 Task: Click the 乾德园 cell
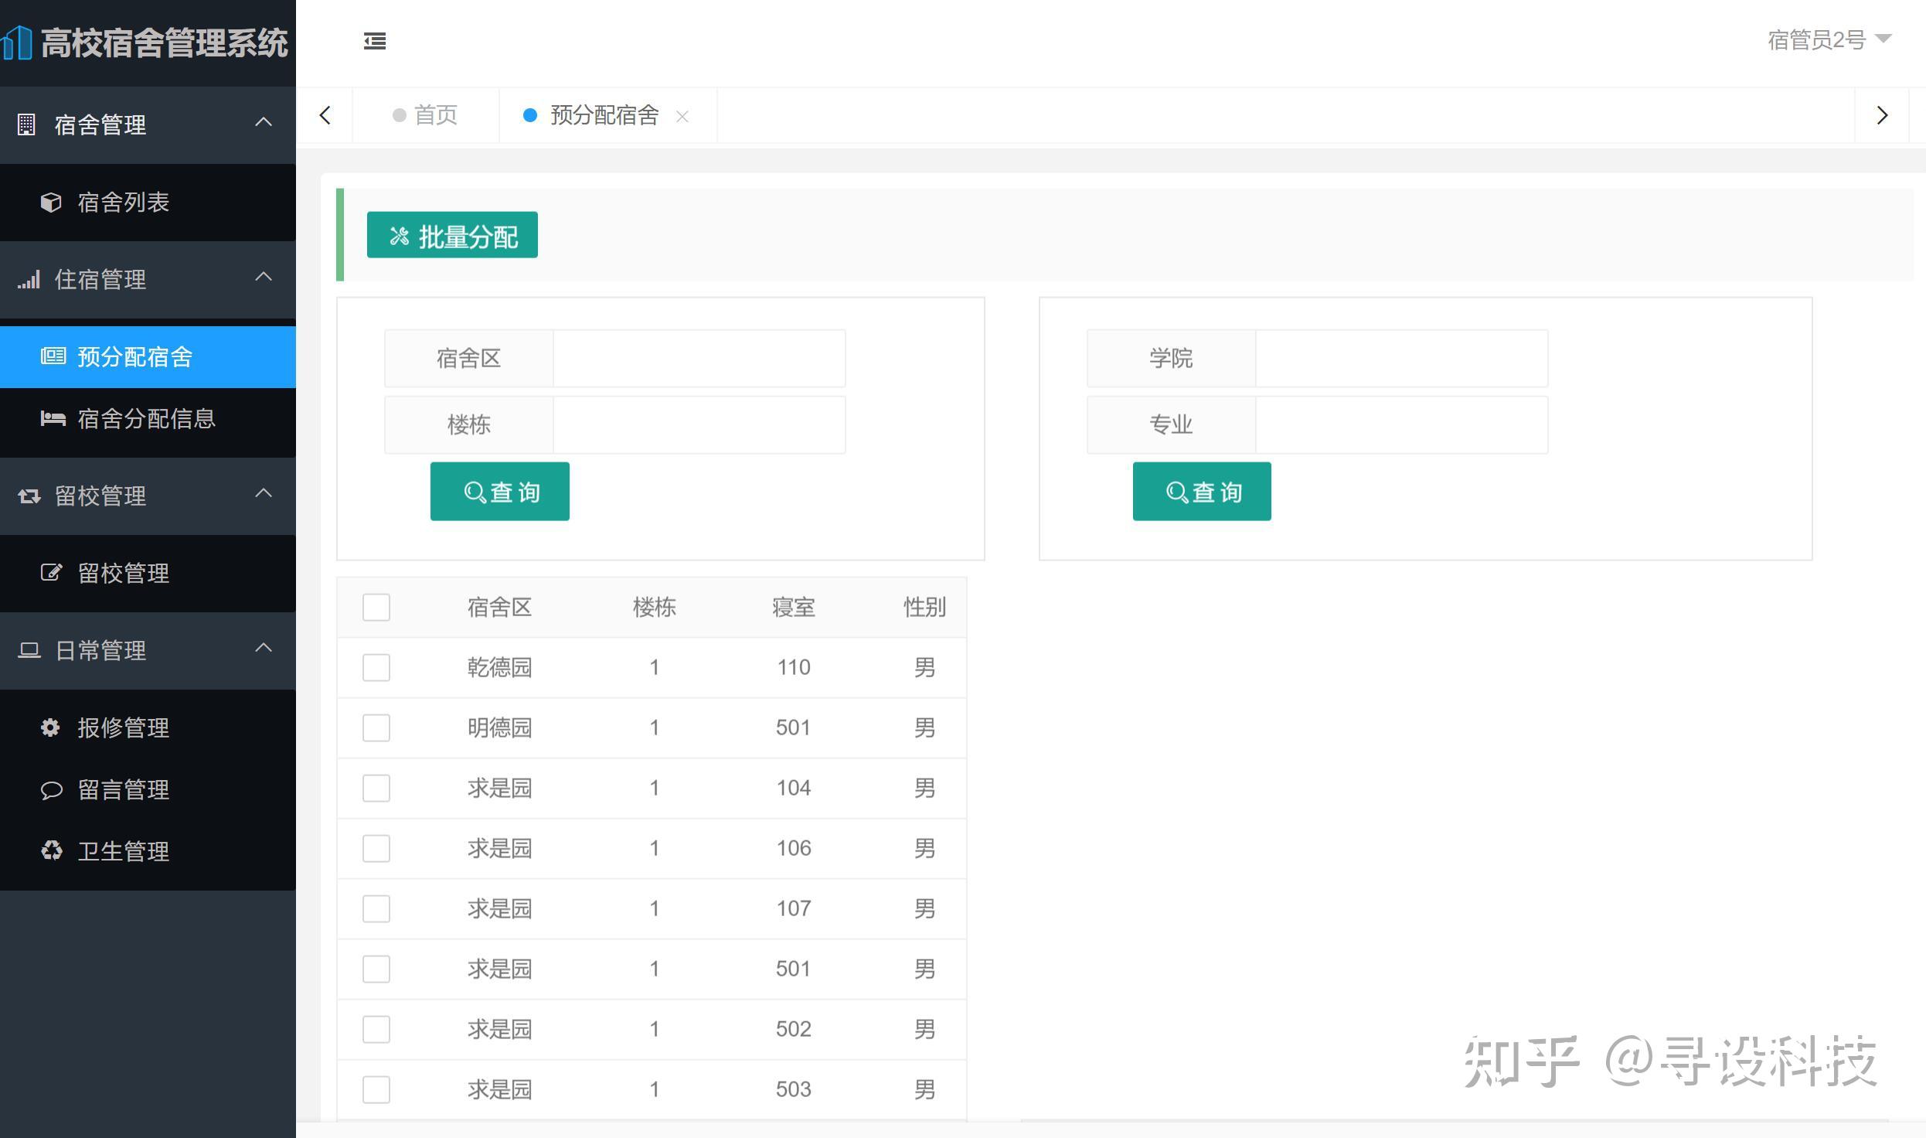click(499, 667)
